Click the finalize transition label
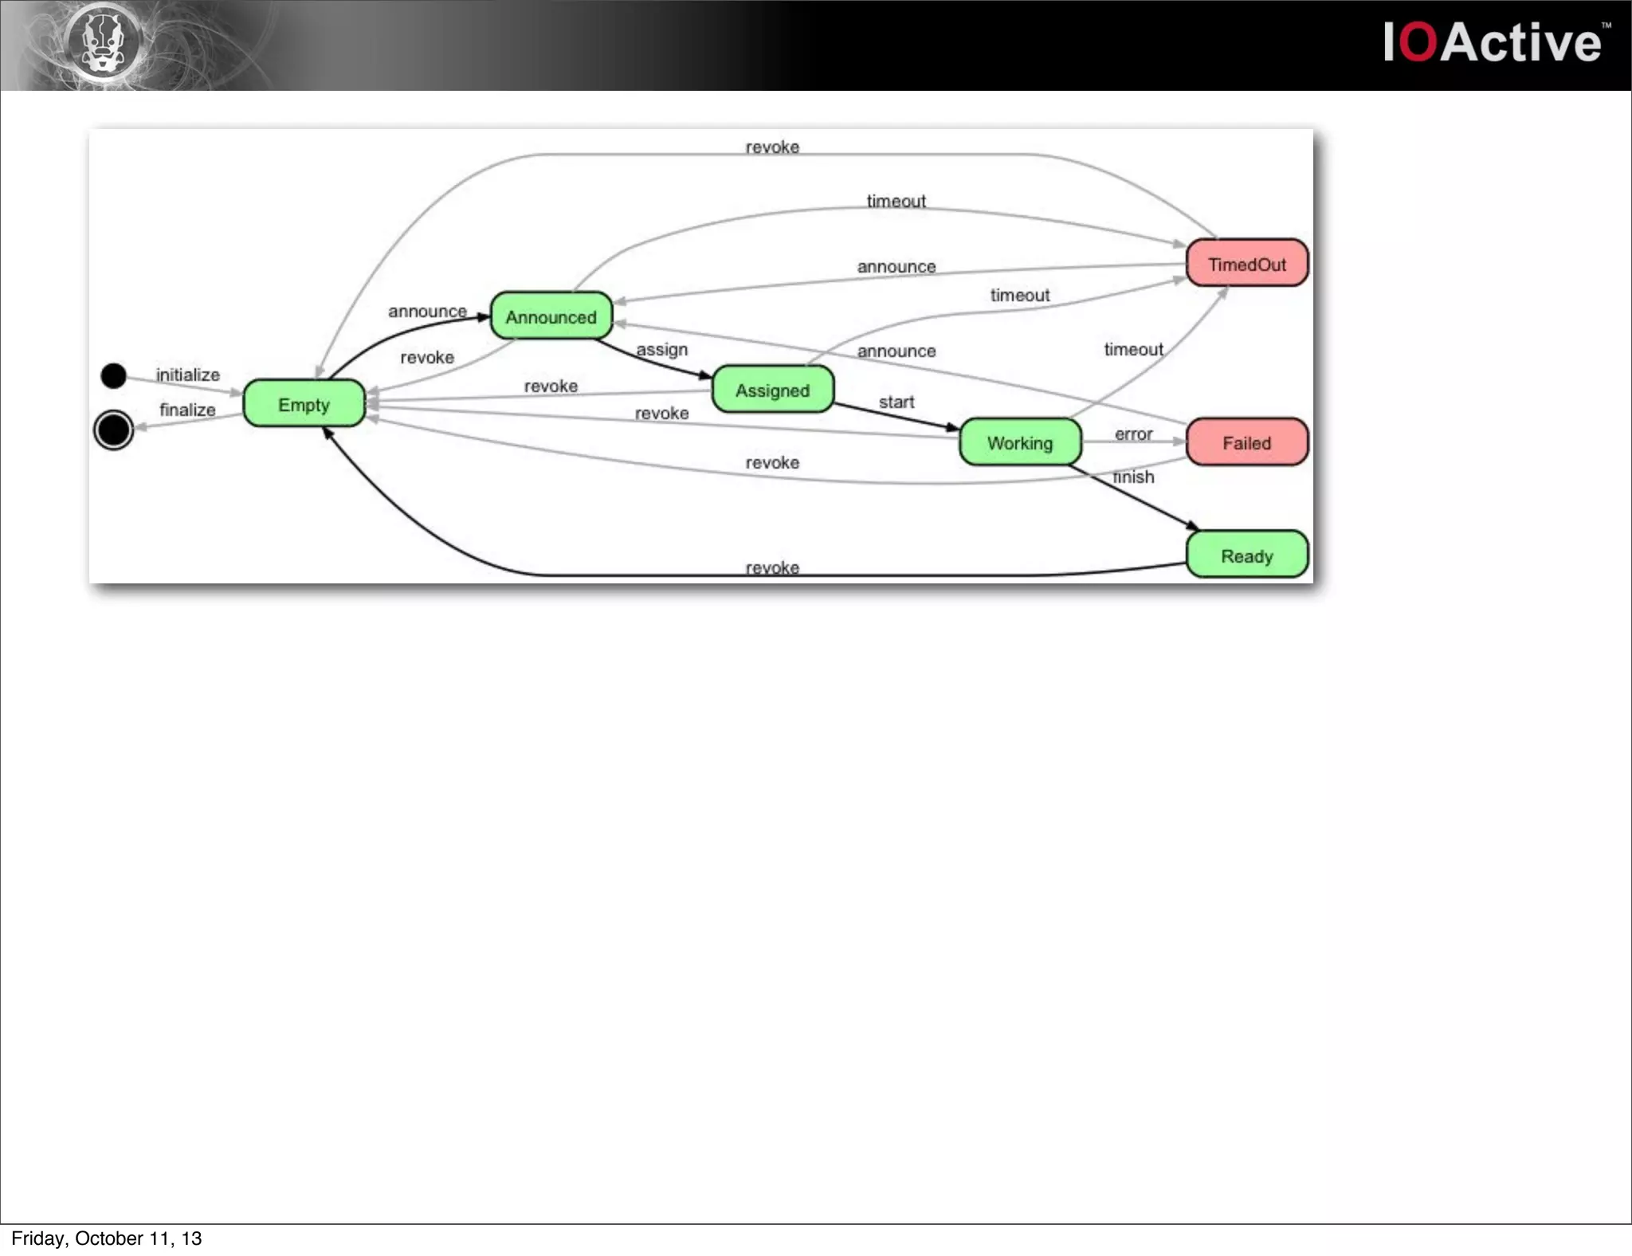Screen dimensions: 1632x1256 (187, 410)
